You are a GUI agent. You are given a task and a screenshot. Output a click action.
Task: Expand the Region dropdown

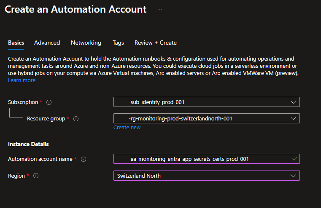(x=293, y=176)
